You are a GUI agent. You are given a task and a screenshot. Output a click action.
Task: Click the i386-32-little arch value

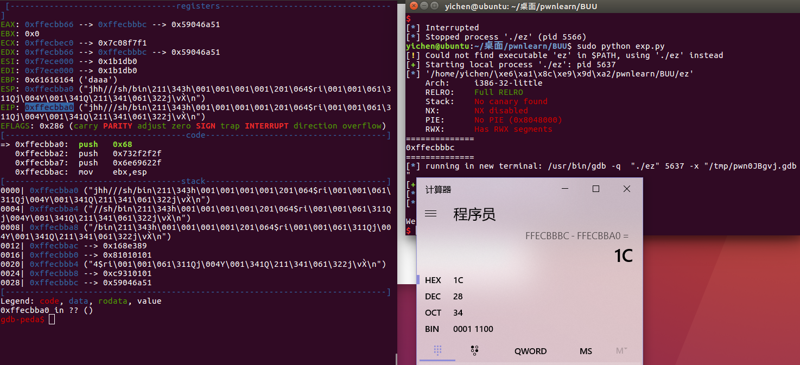pyautogui.click(x=509, y=83)
